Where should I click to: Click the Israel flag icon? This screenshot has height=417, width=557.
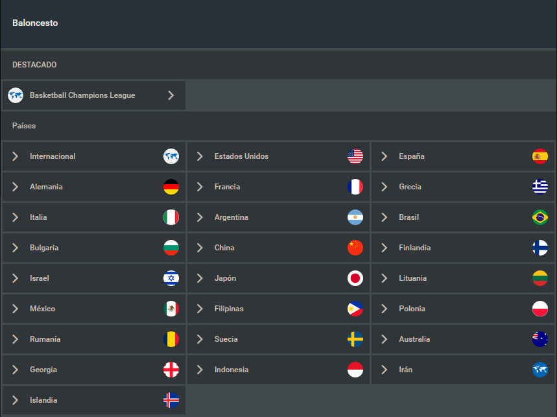coord(171,278)
